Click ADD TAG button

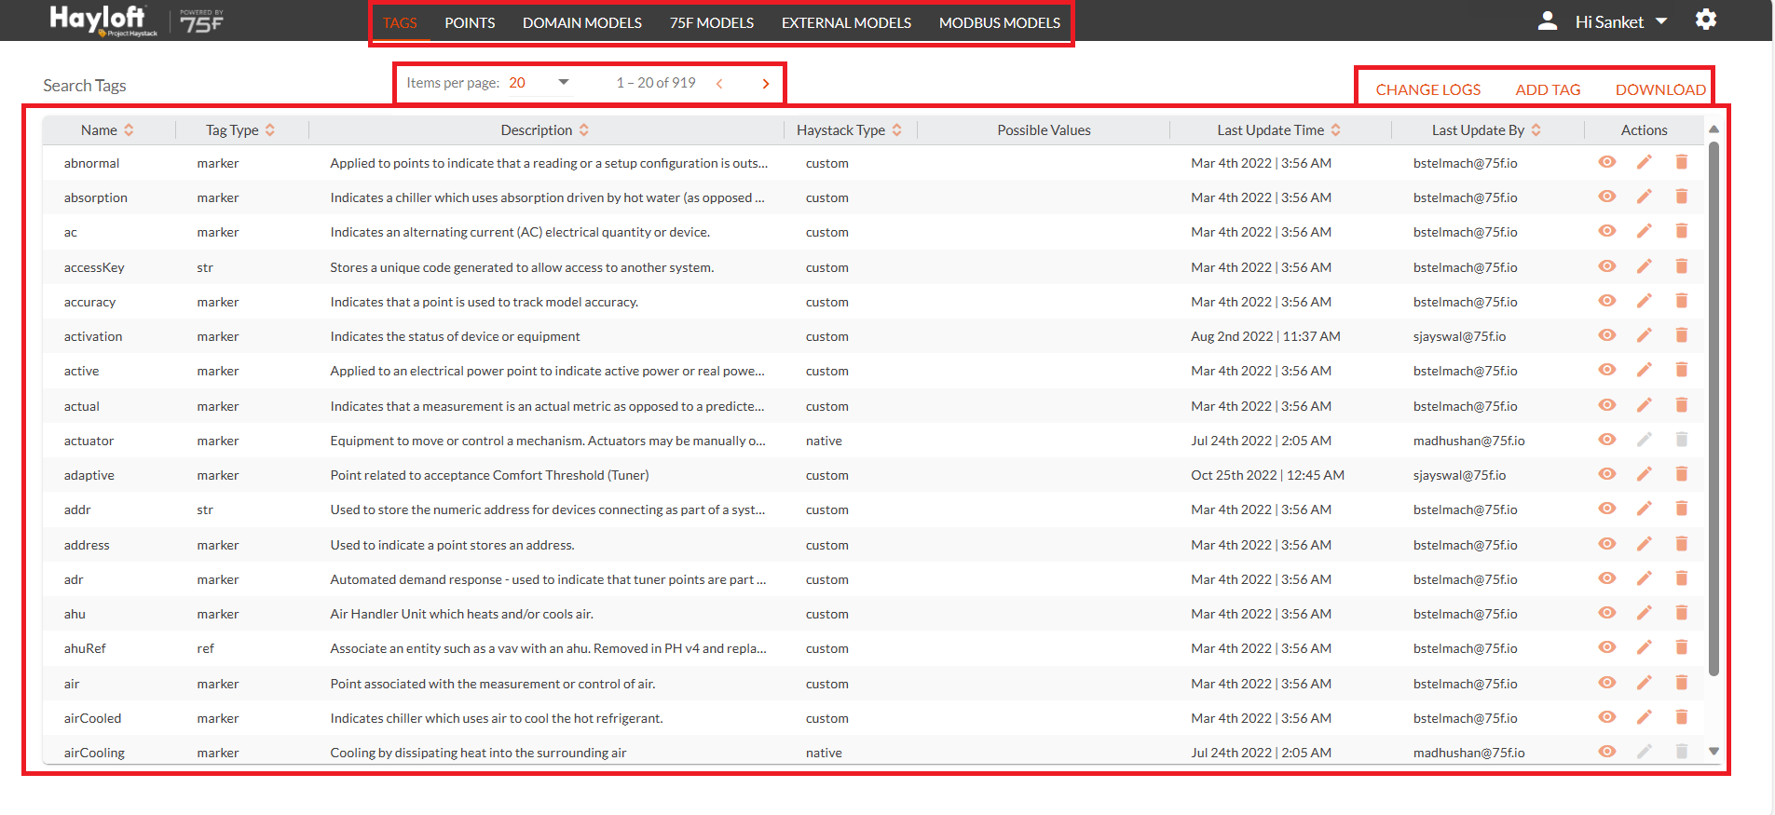coord(1548,90)
